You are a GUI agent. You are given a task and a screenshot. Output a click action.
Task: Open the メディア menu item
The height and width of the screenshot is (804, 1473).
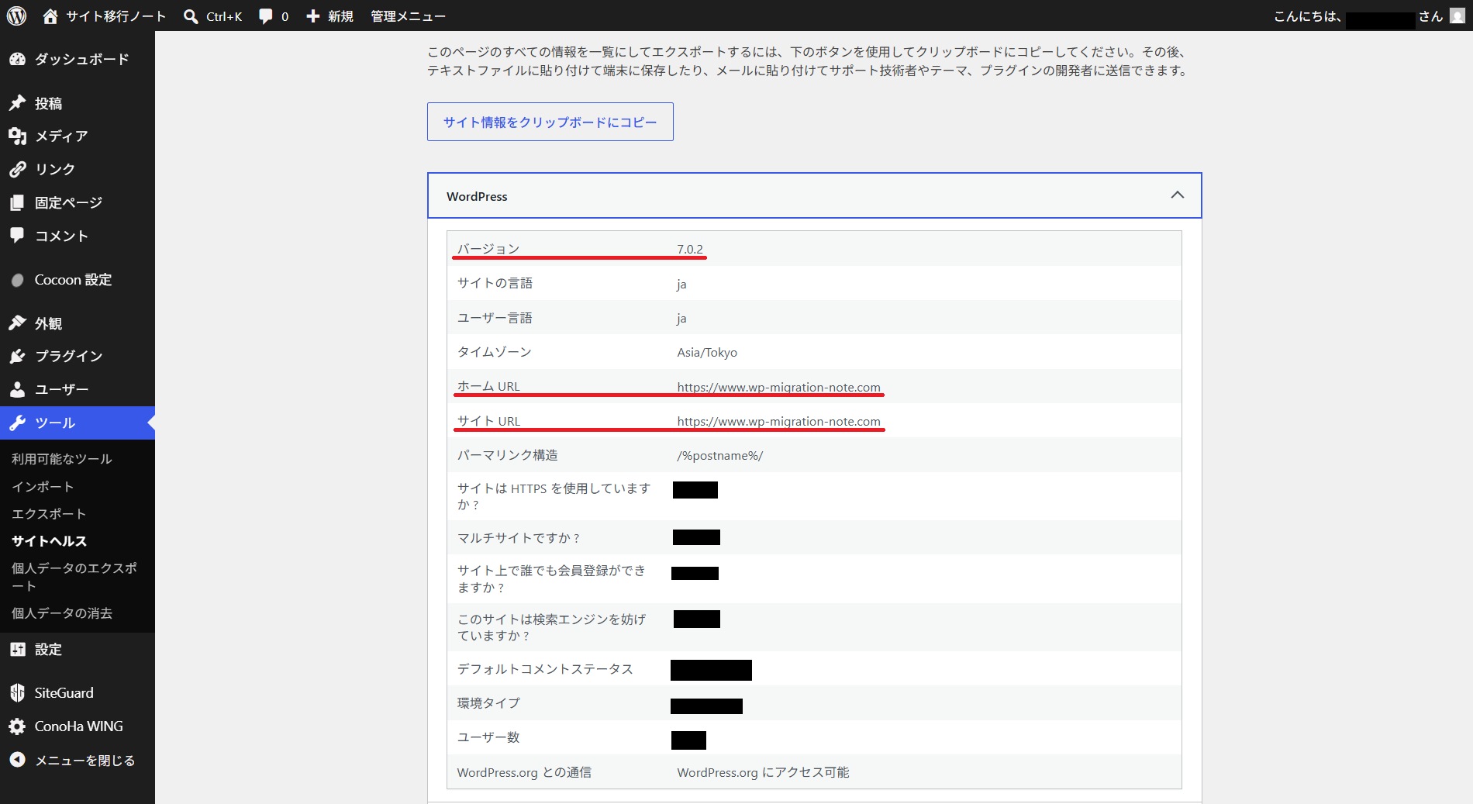[x=78, y=136]
